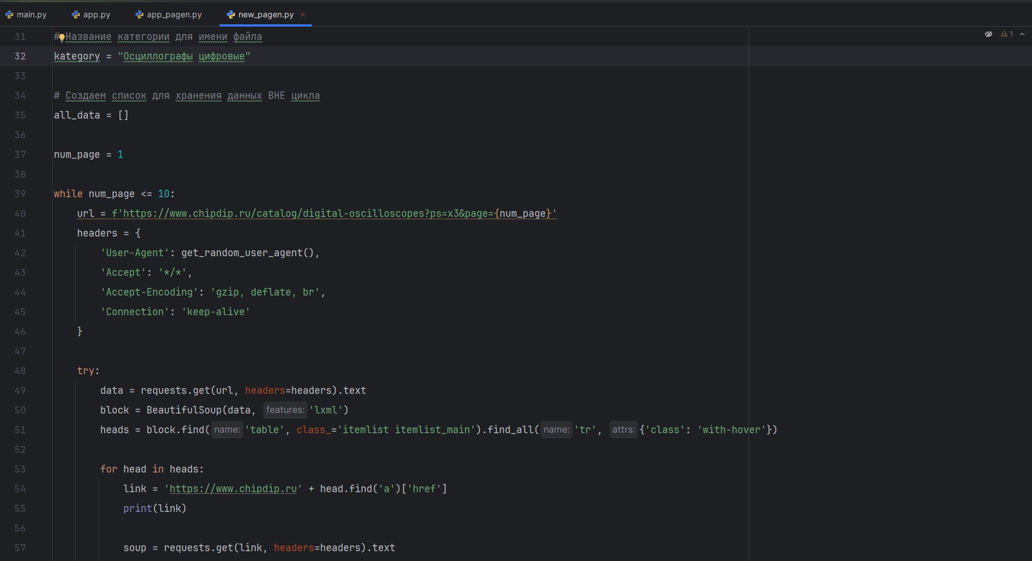The height and width of the screenshot is (561, 1032).
Task: Click the '*/*' Accept value
Action: coord(172,272)
